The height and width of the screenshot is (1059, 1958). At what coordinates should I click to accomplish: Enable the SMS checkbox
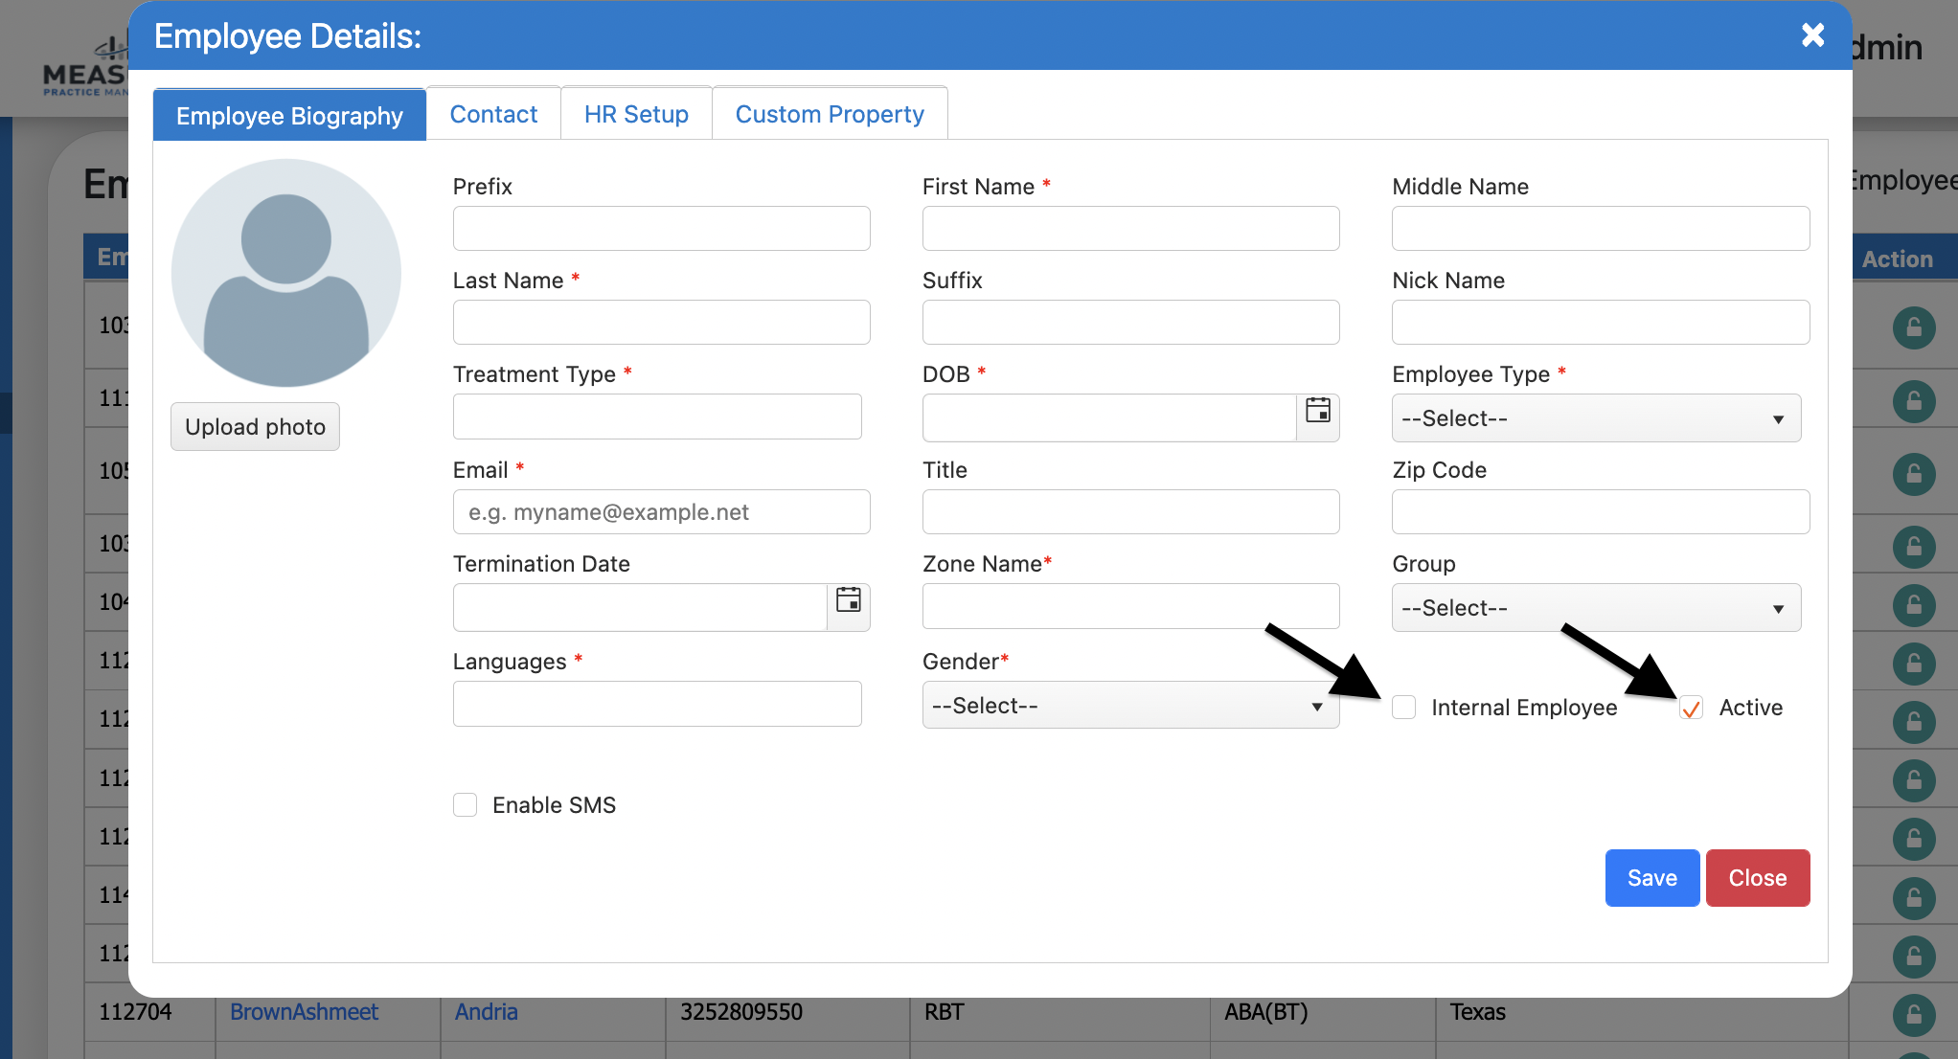(466, 805)
